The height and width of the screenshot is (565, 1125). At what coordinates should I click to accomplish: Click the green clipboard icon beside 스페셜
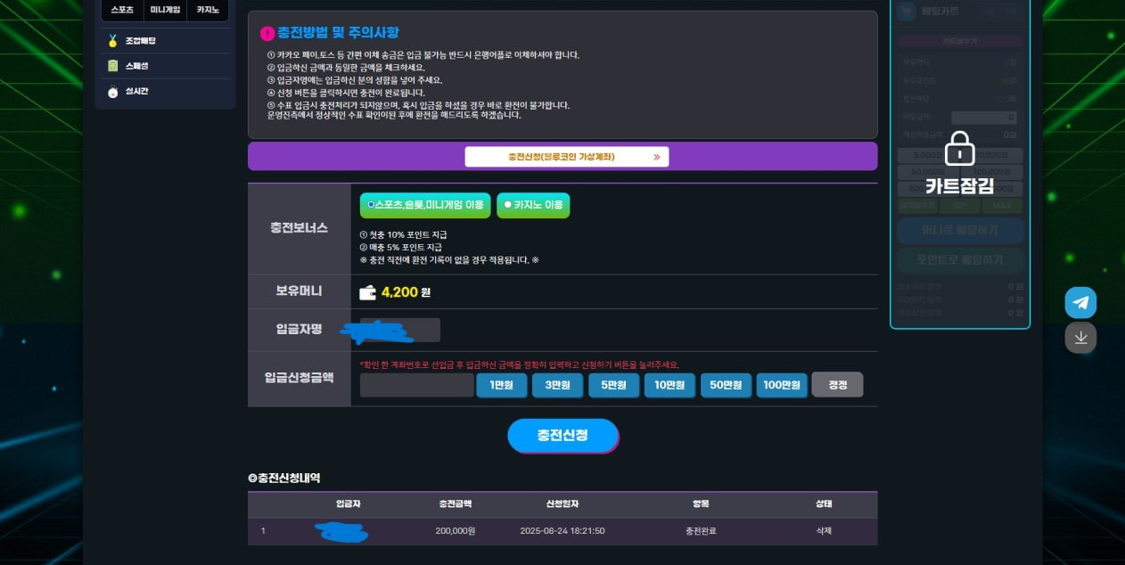pyautogui.click(x=112, y=66)
